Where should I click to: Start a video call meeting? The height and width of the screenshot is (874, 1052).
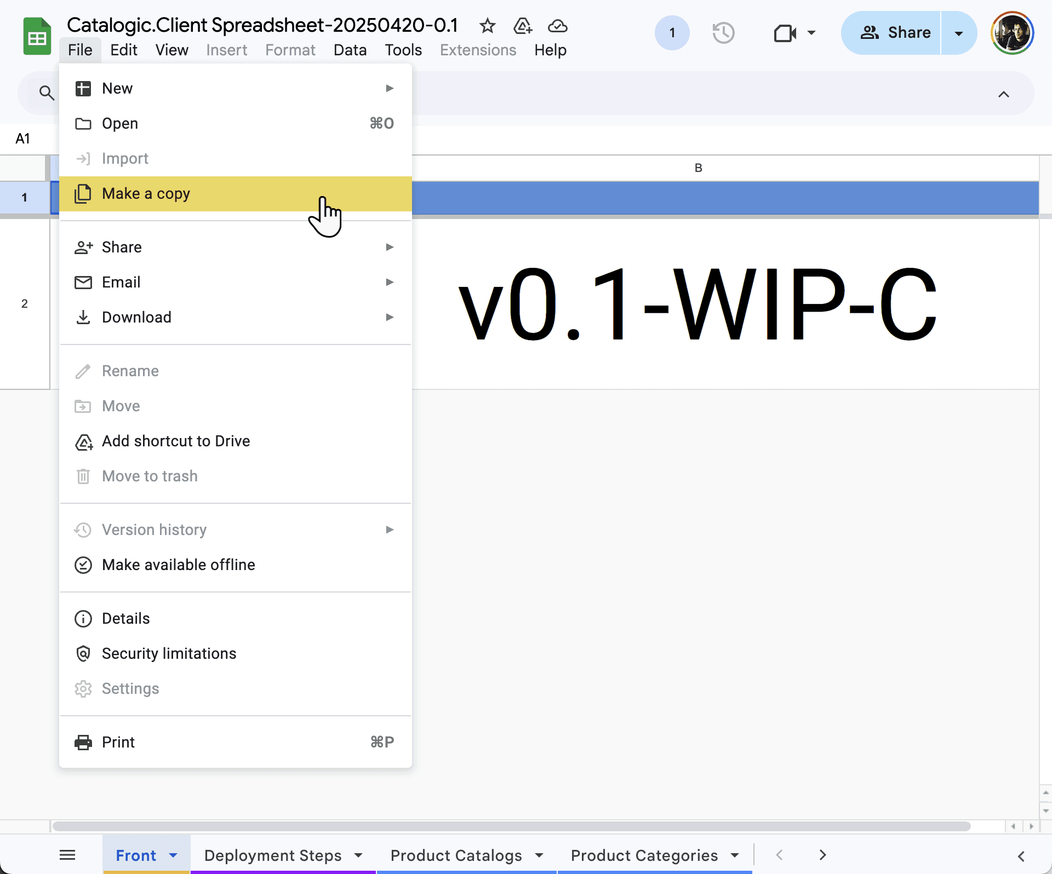point(785,33)
